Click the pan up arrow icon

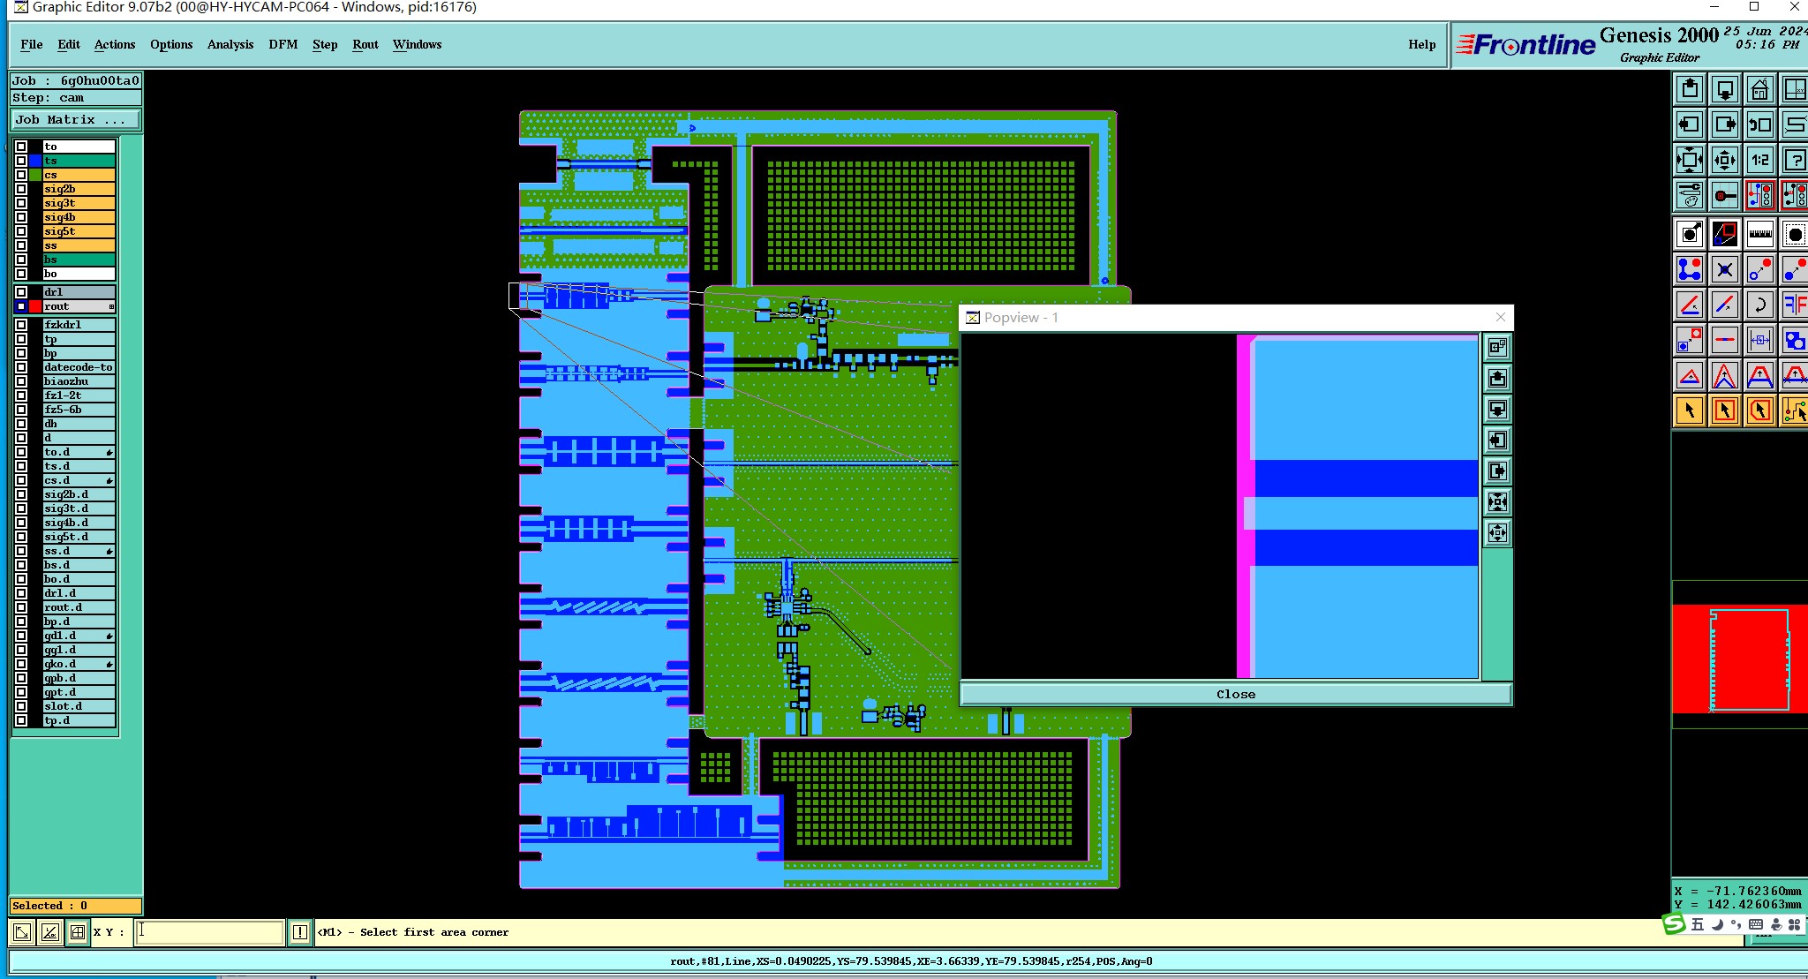click(1690, 89)
